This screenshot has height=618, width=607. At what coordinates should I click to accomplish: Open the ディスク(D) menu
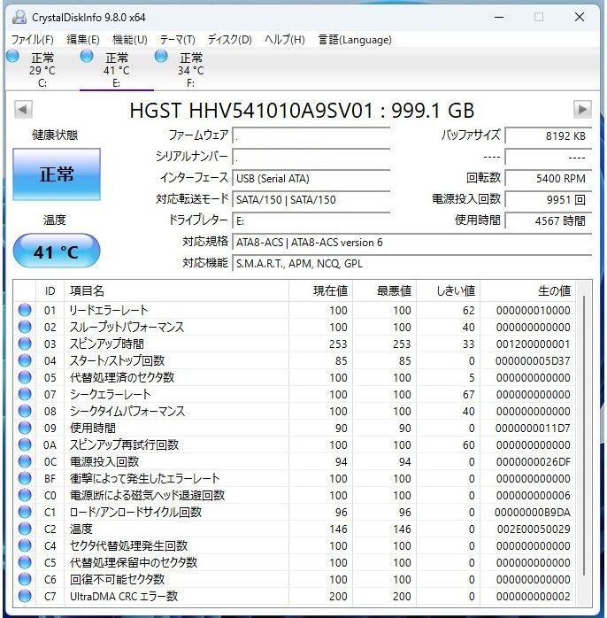pos(230,40)
